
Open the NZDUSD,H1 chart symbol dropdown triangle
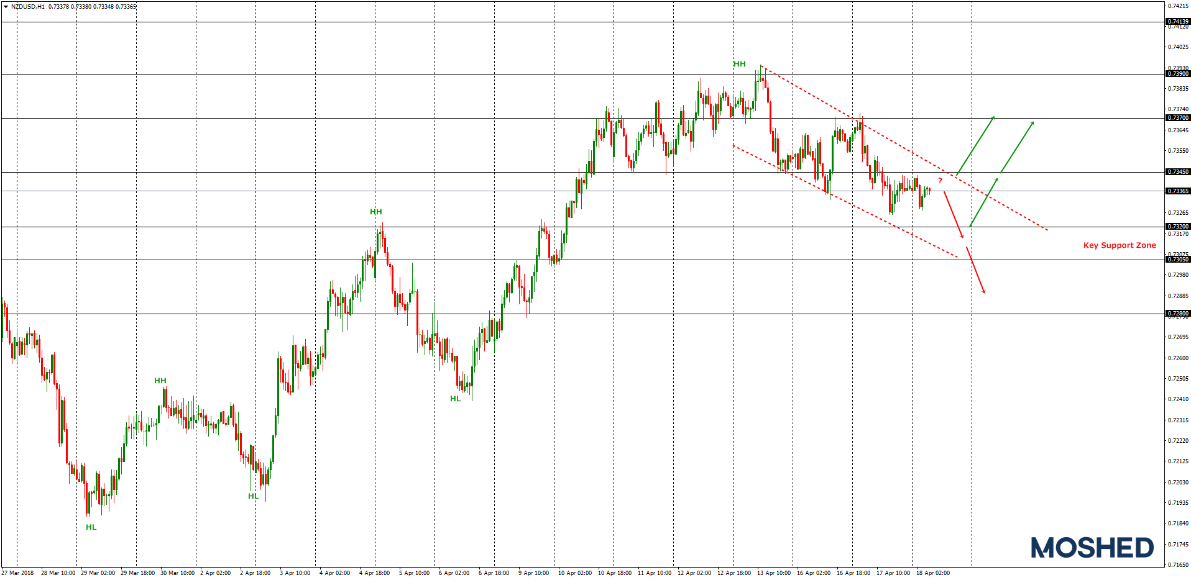click(x=5, y=5)
